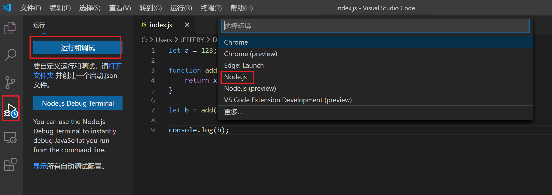Screen dimensions: 552x195
Task: Click the 运行和调试 button
Action: pos(78,47)
